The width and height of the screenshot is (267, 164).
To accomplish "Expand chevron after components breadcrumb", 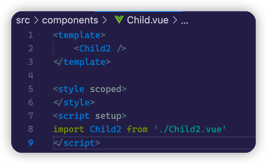I will pos(104,20).
